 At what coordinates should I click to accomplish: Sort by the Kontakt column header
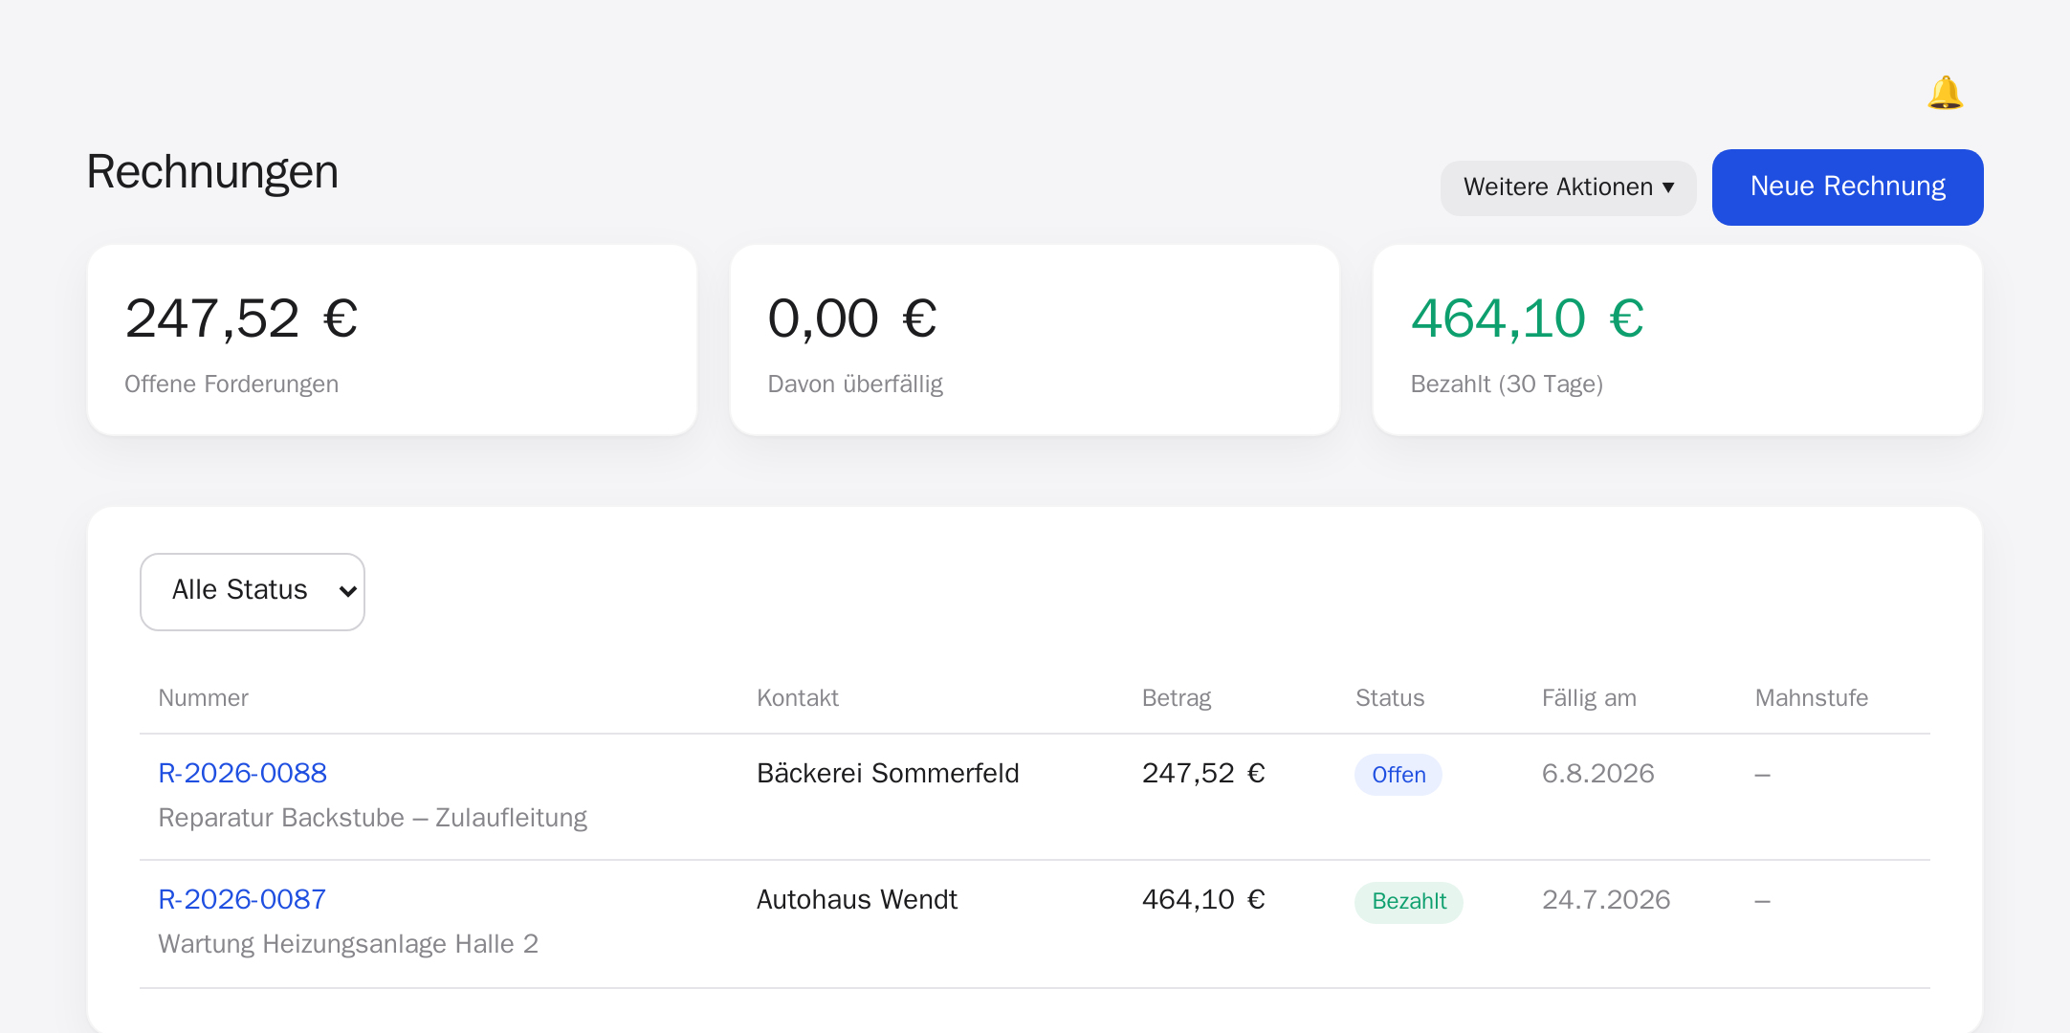point(798,698)
